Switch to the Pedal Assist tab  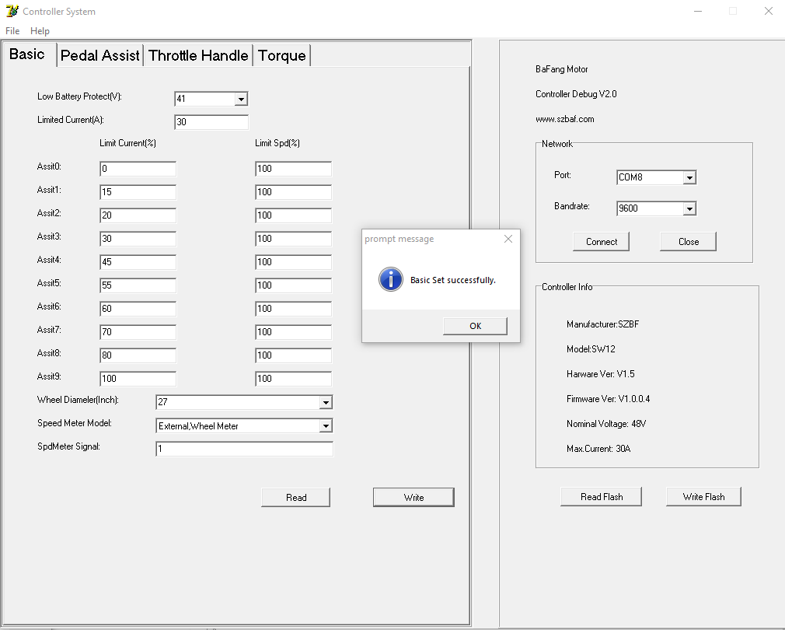(x=100, y=55)
